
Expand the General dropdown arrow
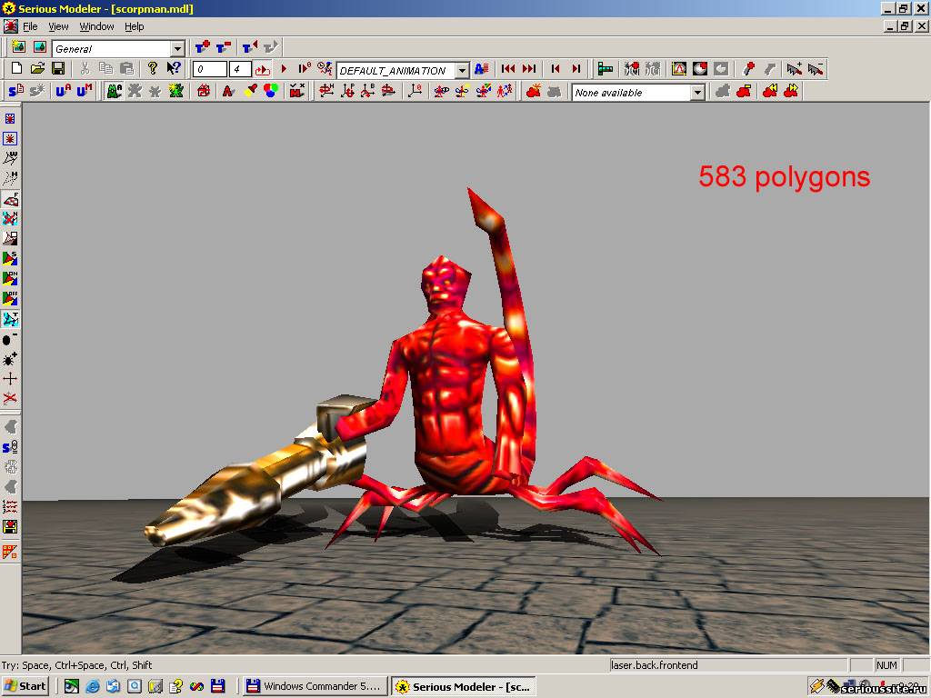click(x=177, y=49)
